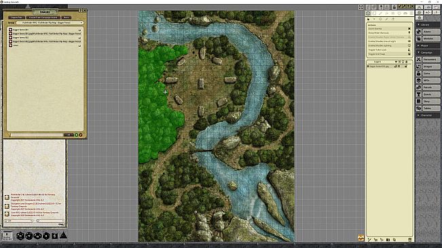This screenshot has width=442, height=248.
Task: Collapse the Campaign sidebar section
Action: (x=428, y=53)
